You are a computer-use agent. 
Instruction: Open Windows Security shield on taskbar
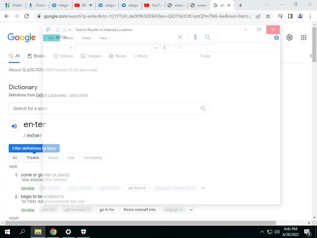[83, 232]
